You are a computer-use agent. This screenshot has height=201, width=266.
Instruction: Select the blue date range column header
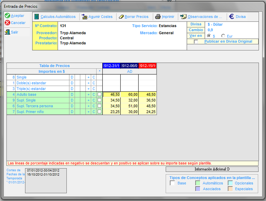tap(112, 66)
